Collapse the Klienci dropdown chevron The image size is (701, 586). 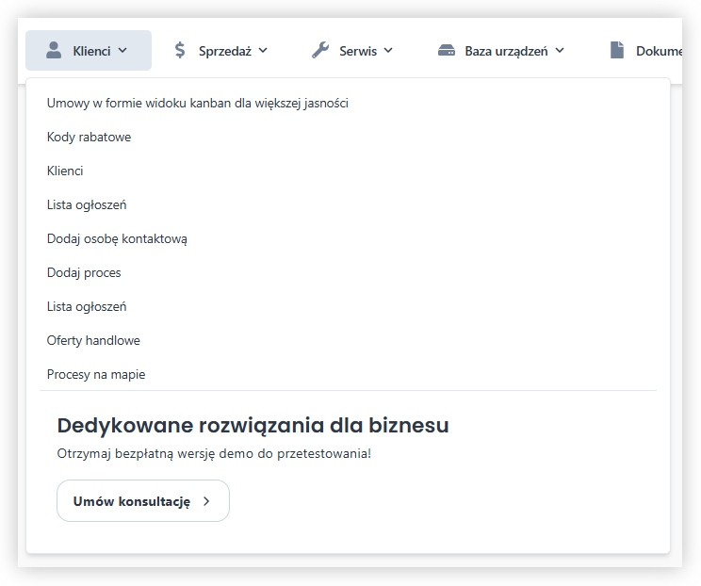(x=122, y=51)
